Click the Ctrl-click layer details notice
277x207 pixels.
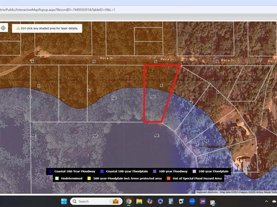click(x=47, y=28)
